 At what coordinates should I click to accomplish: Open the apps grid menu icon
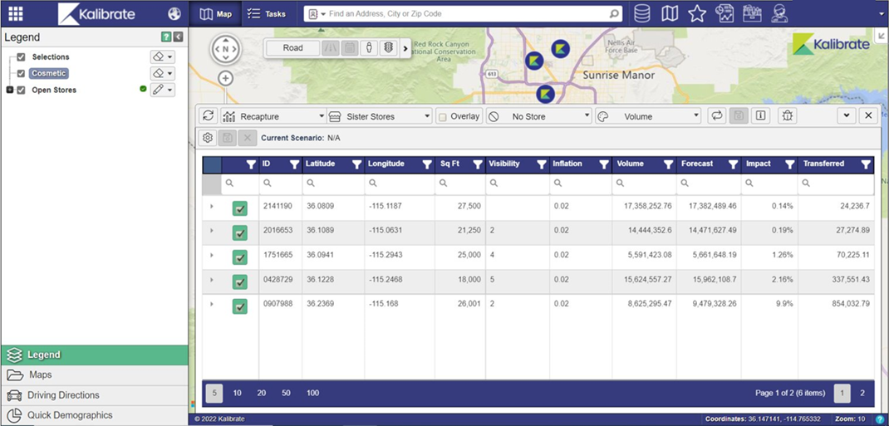[16, 13]
